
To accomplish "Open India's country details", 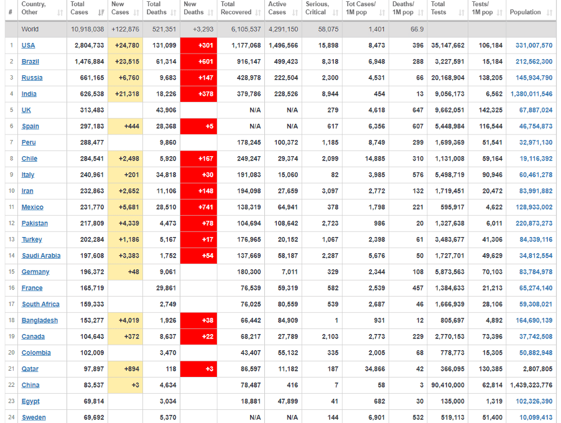I will [x=29, y=94].
